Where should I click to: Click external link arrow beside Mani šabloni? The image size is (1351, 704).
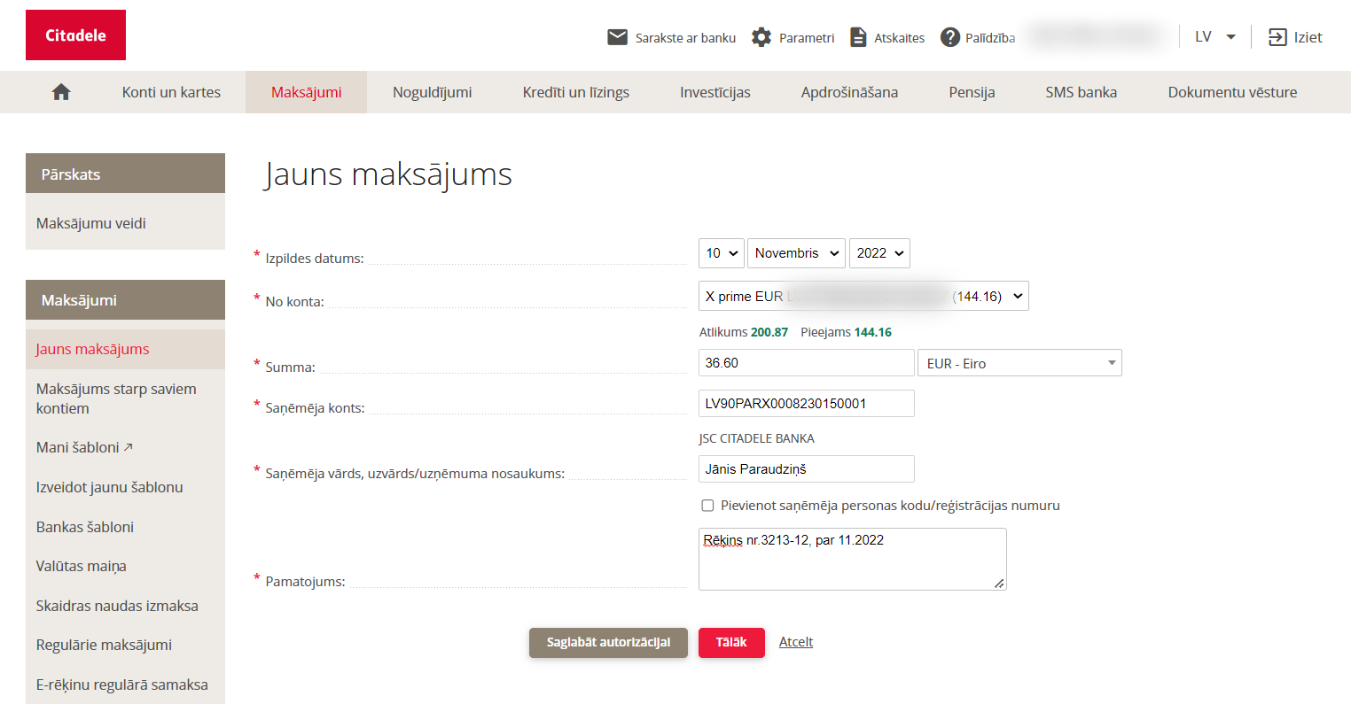tap(129, 447)
